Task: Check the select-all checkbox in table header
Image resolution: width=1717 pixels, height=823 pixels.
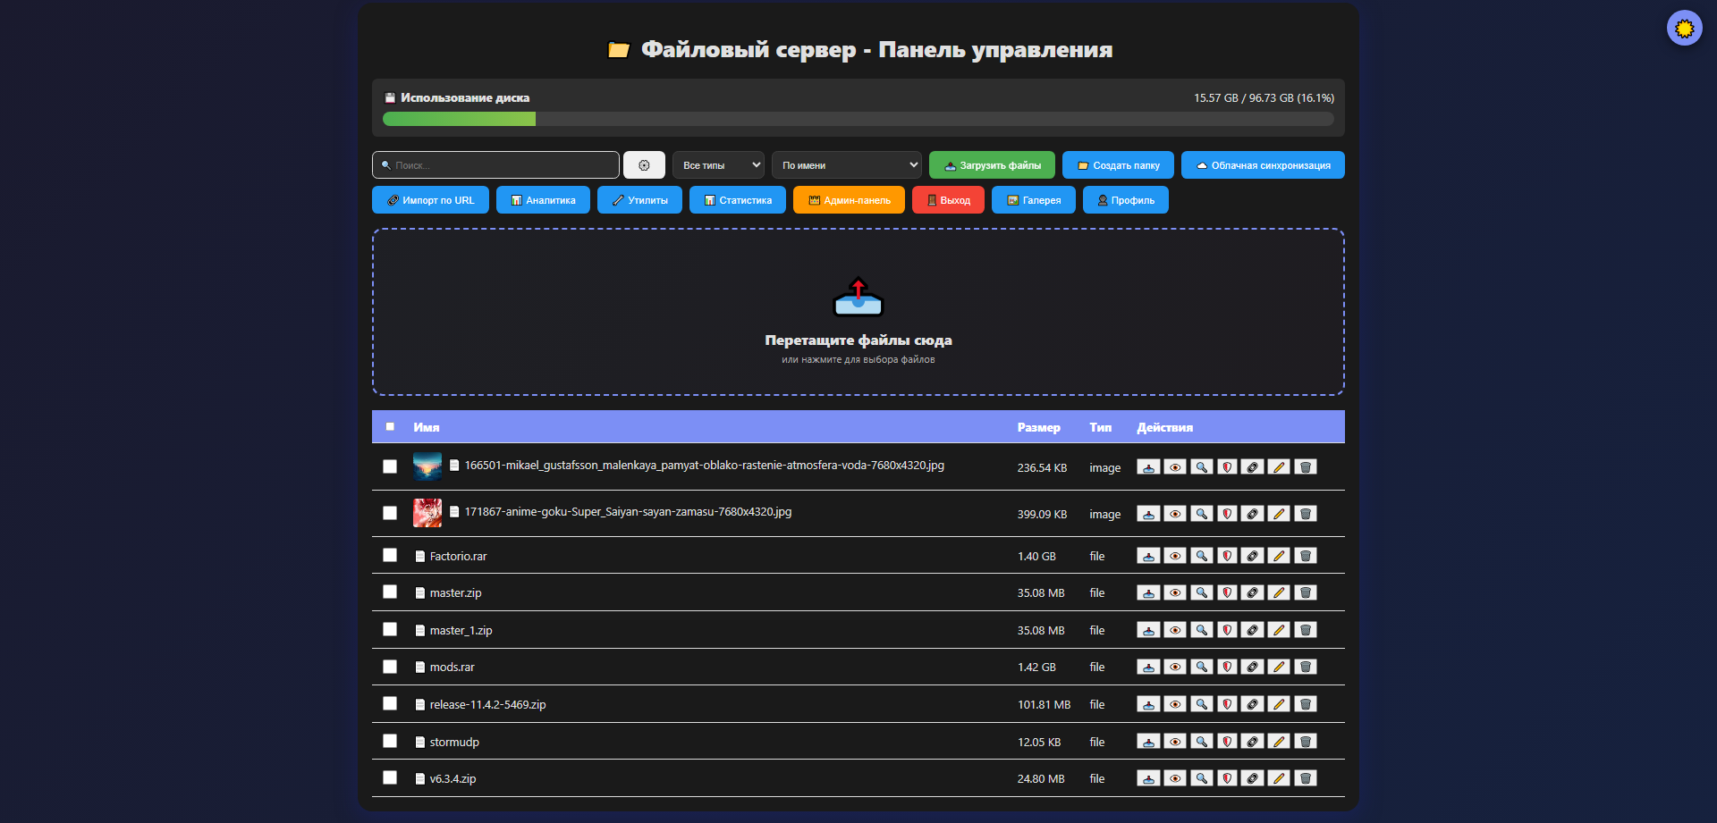Action: click(x=390, y=427)
